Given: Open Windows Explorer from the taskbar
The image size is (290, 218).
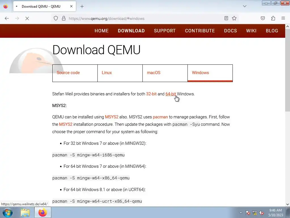Looking at the screenshot, I should [x=25, y=213].
